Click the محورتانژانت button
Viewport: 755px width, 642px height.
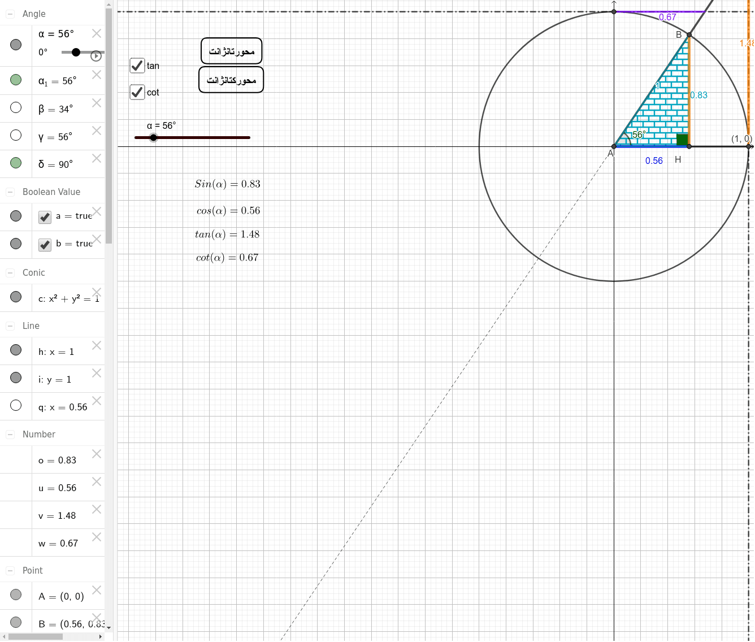click(231, 51)
